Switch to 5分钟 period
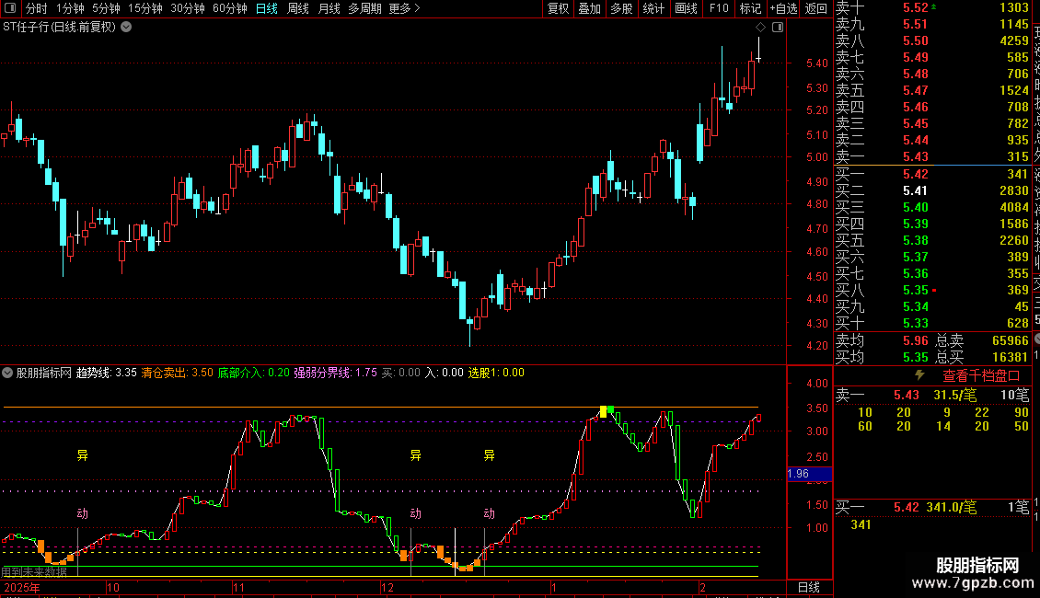Image resolution: width=1040 pixels, height=598 pixels. (106, 8)
